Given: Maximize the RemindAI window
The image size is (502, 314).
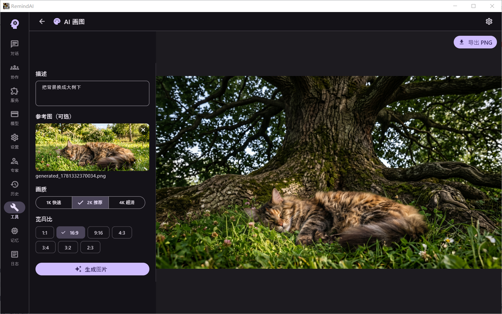Looking at the screenshot, I should click(x=473, y=6).
